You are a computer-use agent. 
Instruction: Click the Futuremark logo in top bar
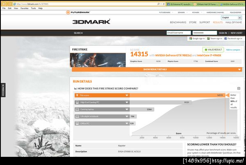(x=78, y=12)
